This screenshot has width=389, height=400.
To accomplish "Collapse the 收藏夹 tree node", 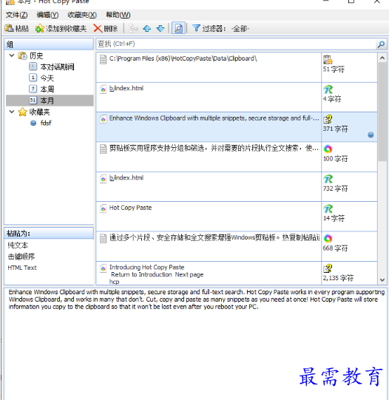I will pyautogui.click(x=12, y=112).
